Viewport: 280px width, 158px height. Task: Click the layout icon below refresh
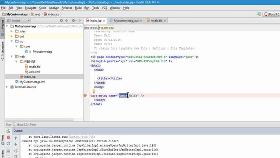click(x=8, y=151)
